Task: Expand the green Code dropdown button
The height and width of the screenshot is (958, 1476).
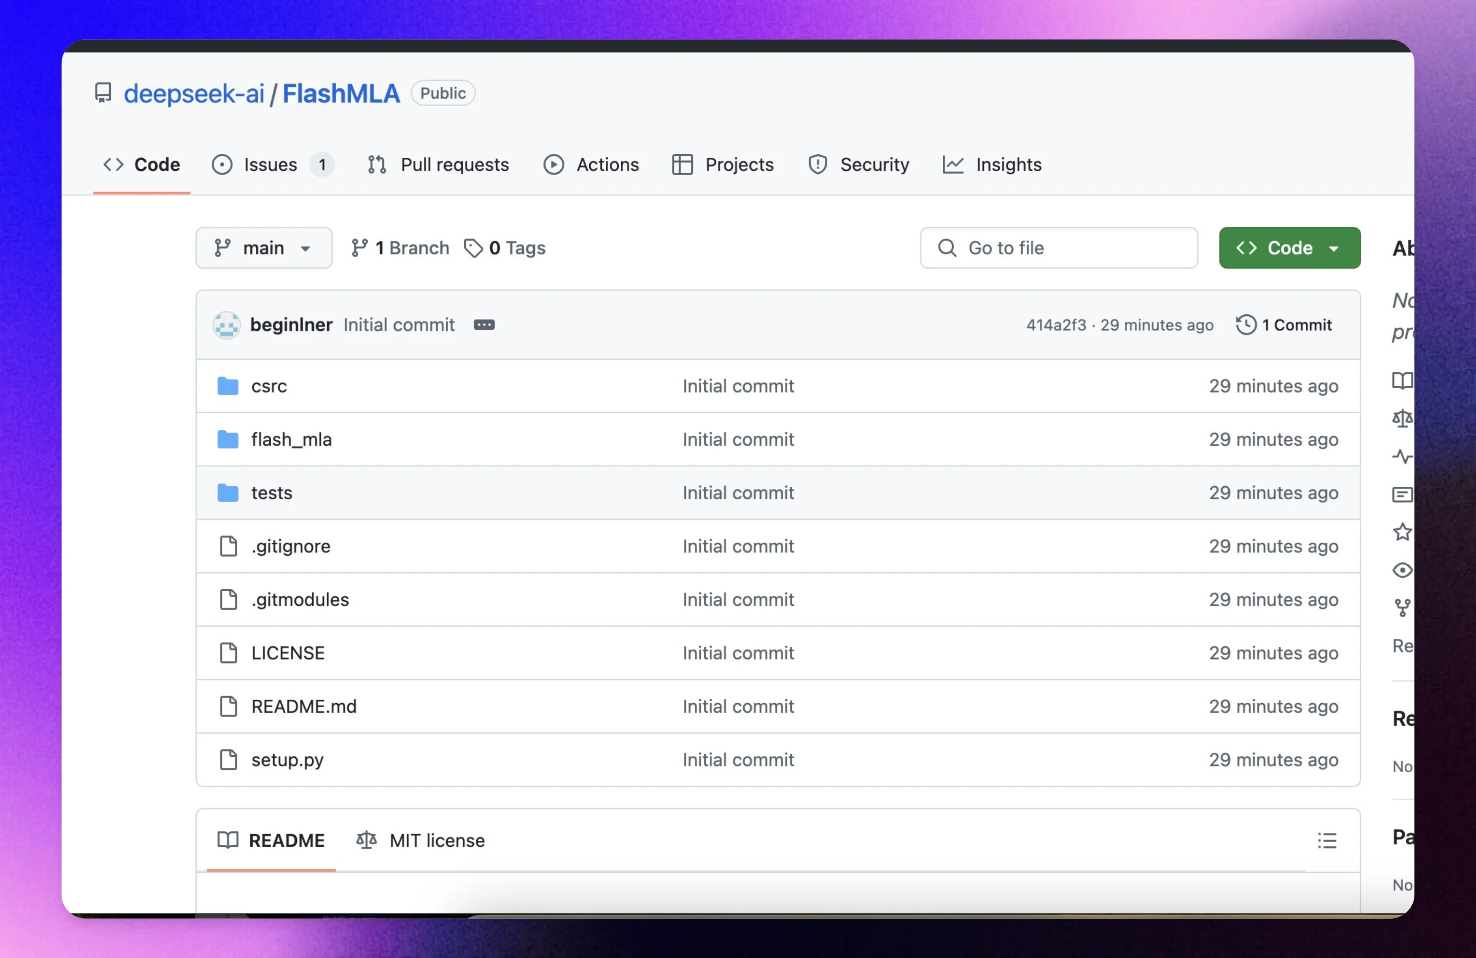Action: 1289,247
